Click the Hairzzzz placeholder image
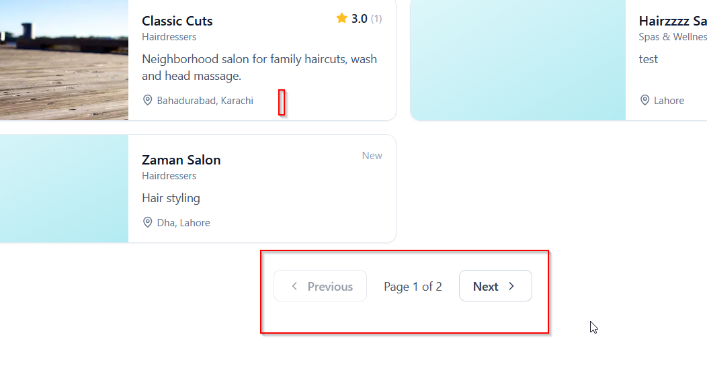 click(517, 60)
